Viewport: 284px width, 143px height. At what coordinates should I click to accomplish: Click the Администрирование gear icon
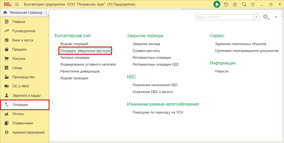click(x=7, y=132)
